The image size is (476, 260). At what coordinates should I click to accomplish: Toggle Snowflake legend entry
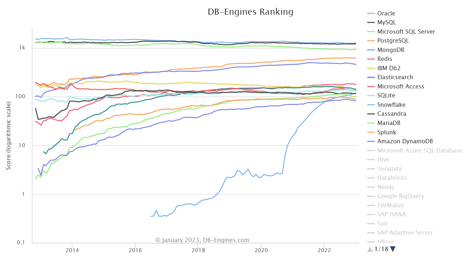click(x=386, y=105)
